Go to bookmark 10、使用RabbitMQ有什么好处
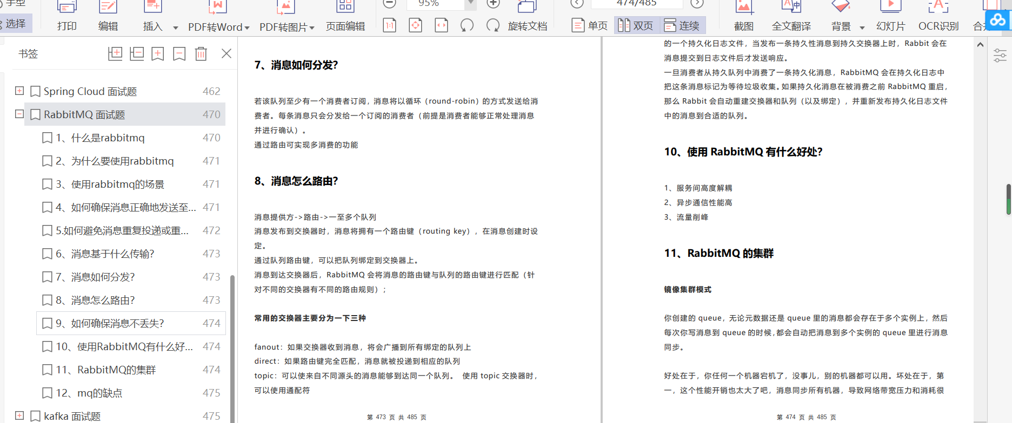Screen dimensions: 1012x423 click(125, 346)
